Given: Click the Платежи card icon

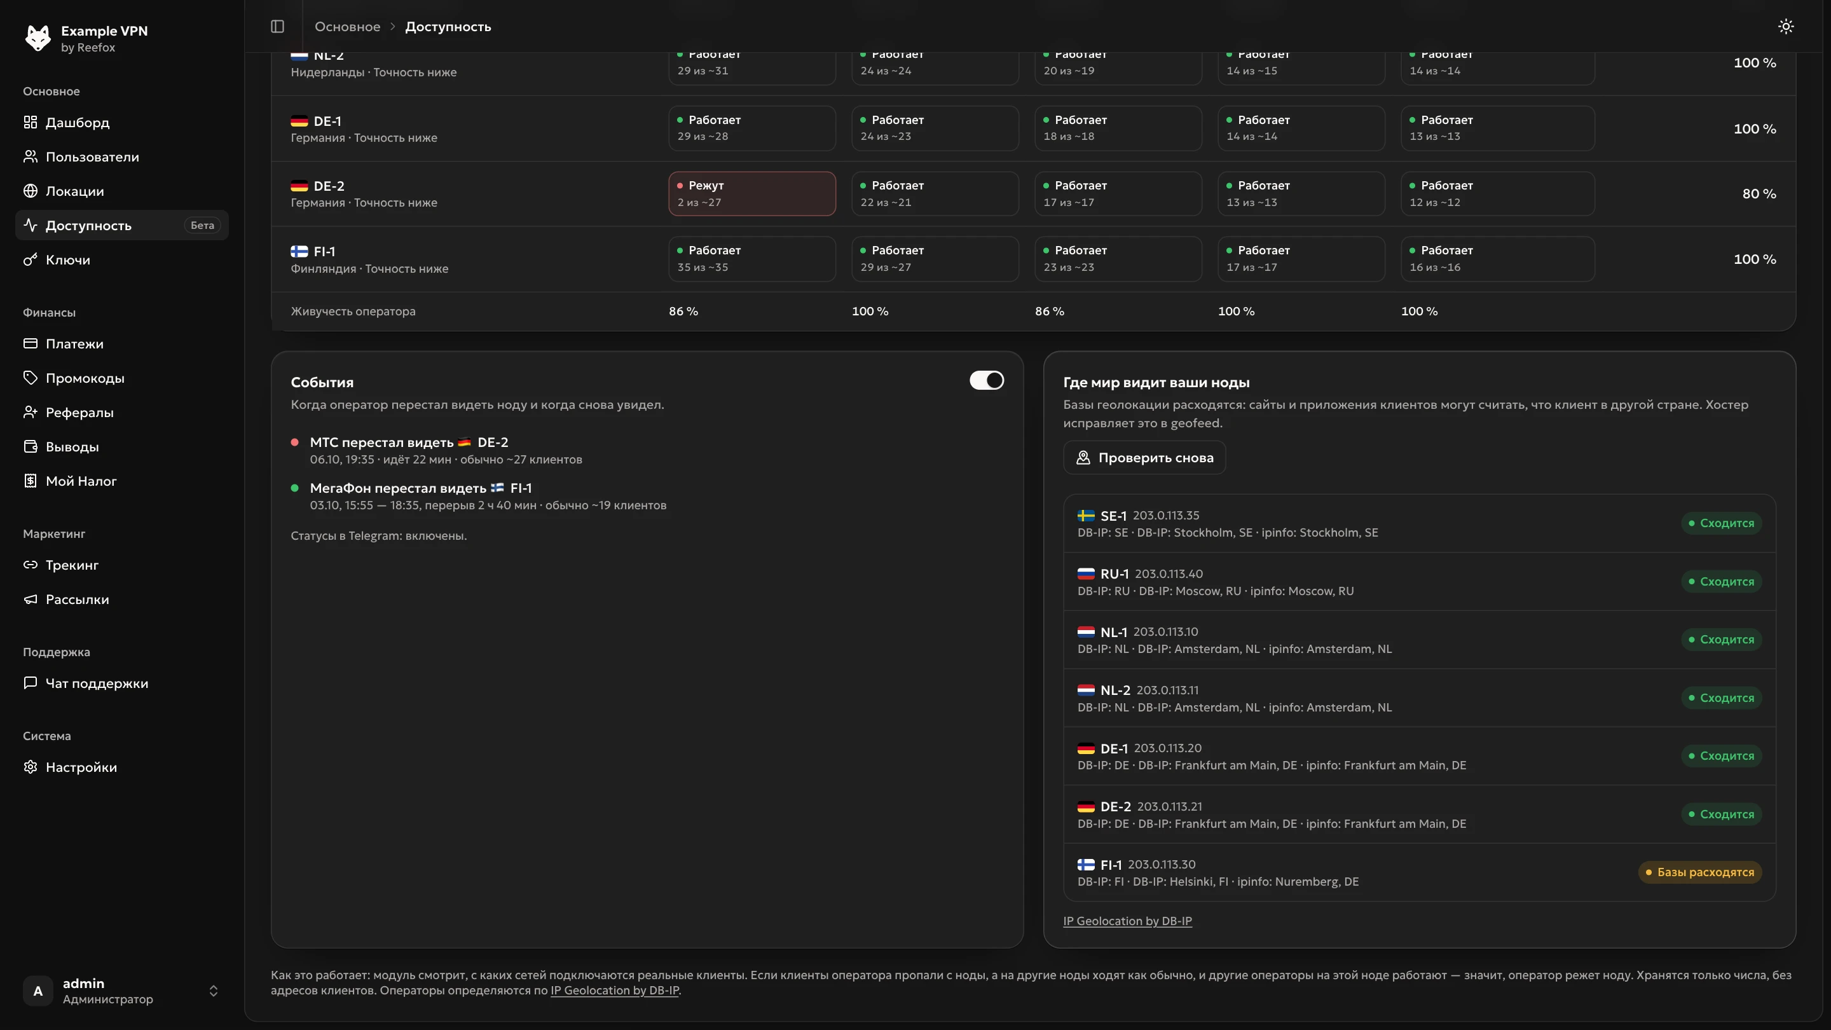Looking at the screenshot, I should [x=30, y=343].
